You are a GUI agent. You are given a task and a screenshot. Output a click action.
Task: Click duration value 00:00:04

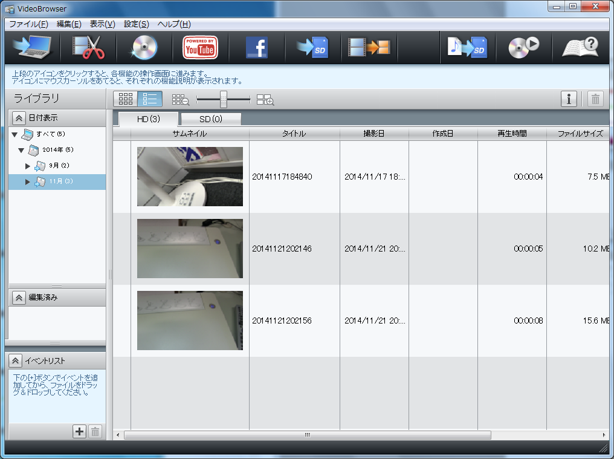(x=528, y=177)
